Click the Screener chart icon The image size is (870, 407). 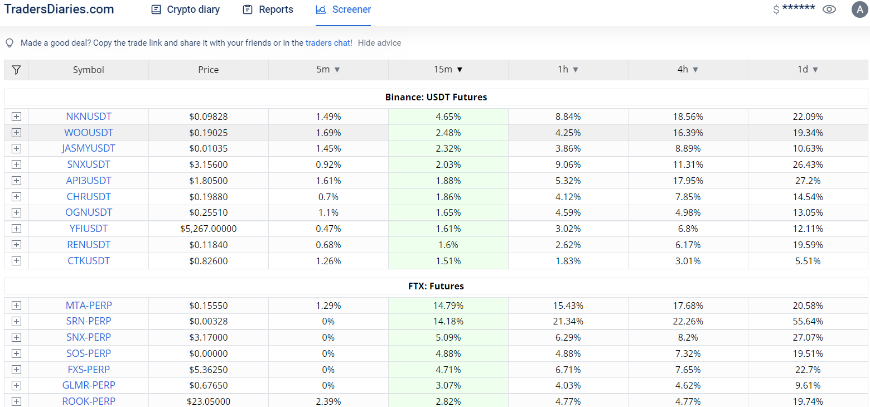[x=321, y=9]
